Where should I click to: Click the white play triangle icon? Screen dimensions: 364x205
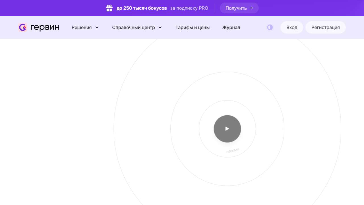[x=227, y=129]
